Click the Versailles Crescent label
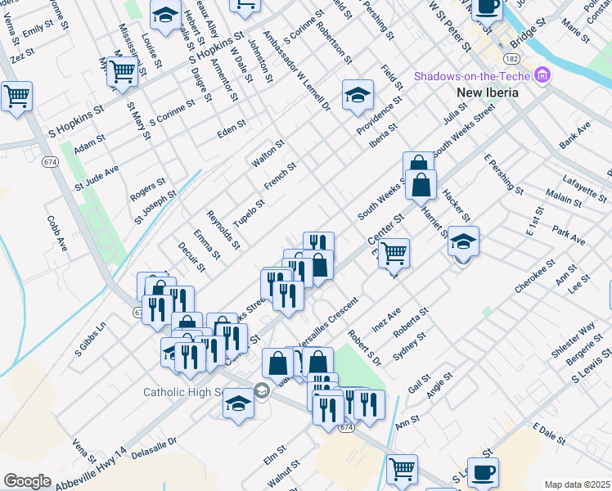The image size is (612, 491). pyautogui.click(x=328, y=322)
